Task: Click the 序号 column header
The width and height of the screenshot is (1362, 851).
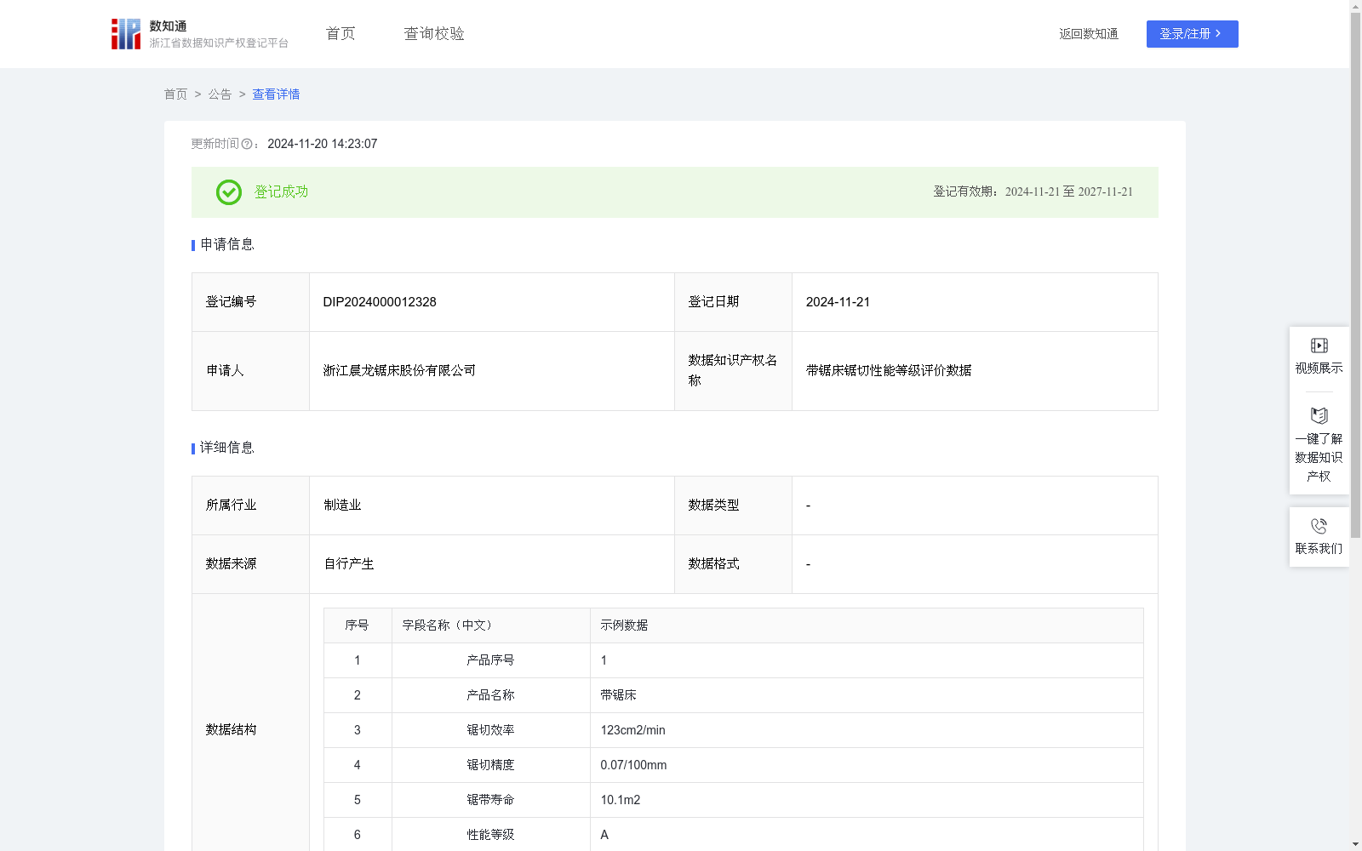Action: 357,625
